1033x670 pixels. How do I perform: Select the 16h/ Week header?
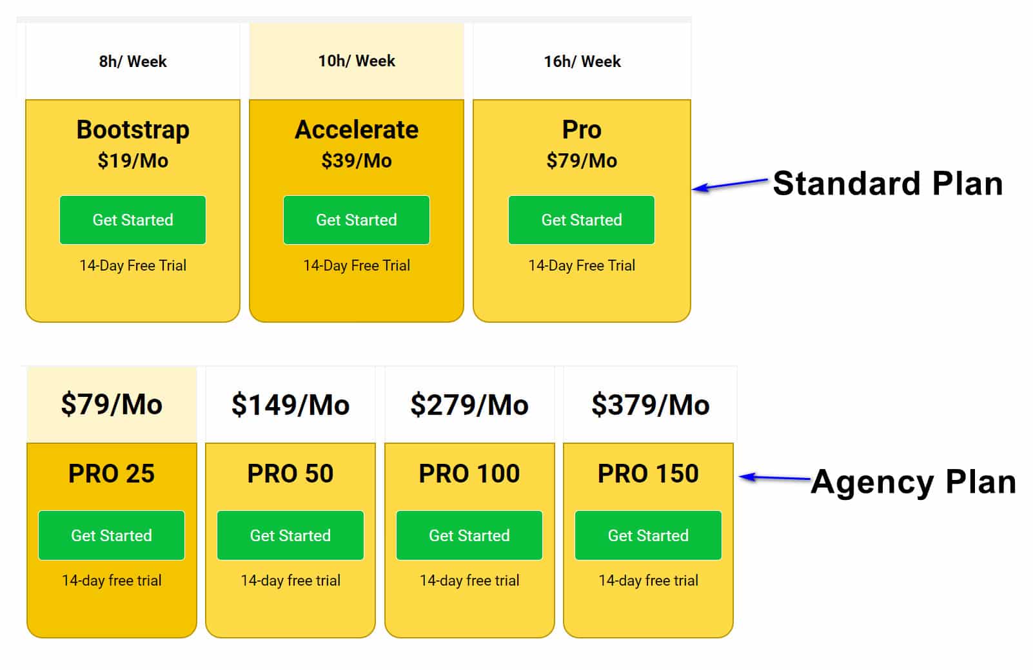click(x=582, y=61)
